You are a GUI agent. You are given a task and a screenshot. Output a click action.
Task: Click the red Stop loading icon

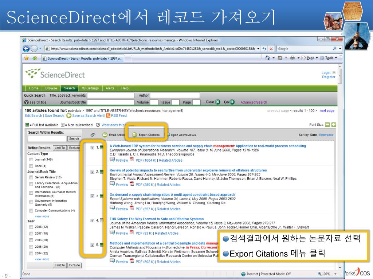click(x=271, y=49)
